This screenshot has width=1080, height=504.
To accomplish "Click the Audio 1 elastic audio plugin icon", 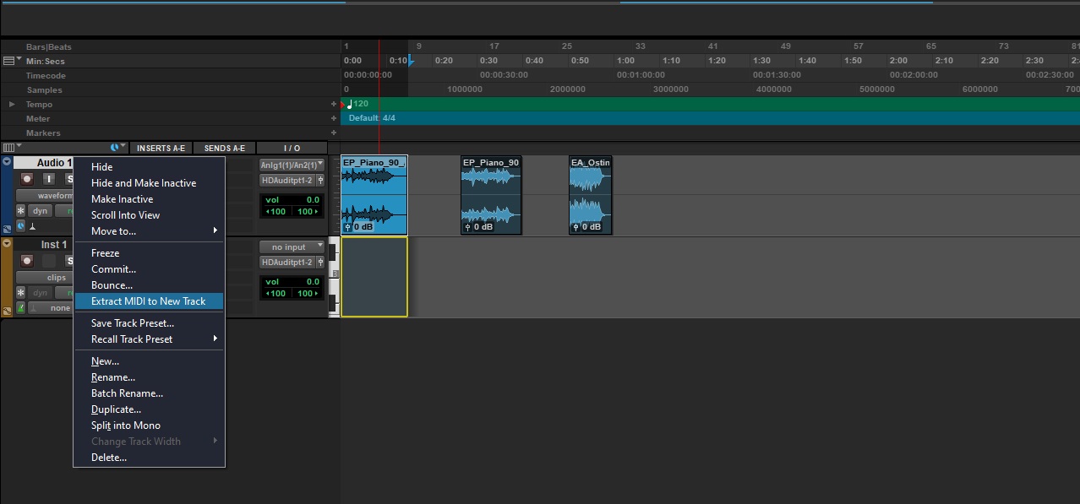I will (21, 226).
